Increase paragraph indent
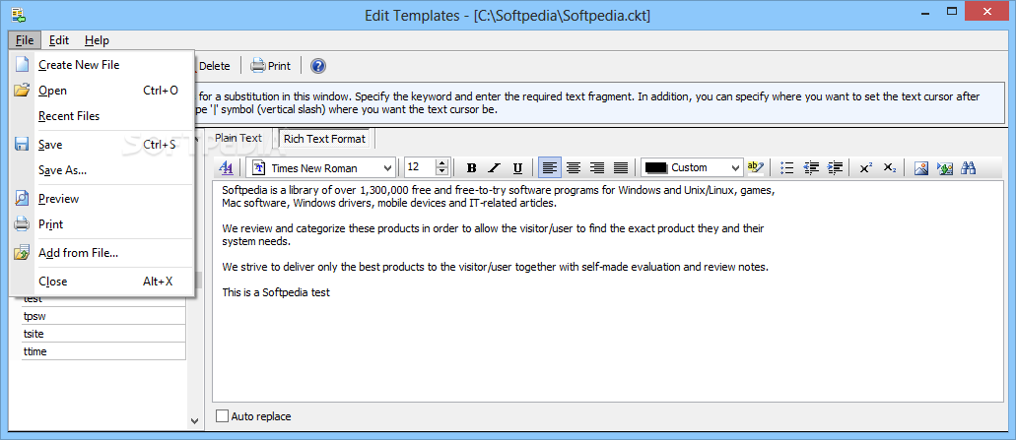This screenshot has width=1016, height=440. pyautogui.click(x=835, y=168)
